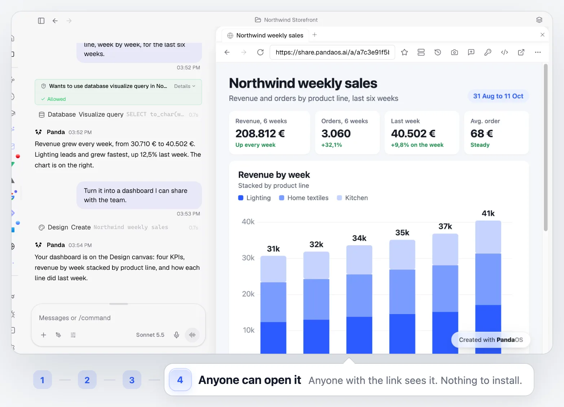
Task: Take a screenshot with the camera icon
Action: (454, 52)
